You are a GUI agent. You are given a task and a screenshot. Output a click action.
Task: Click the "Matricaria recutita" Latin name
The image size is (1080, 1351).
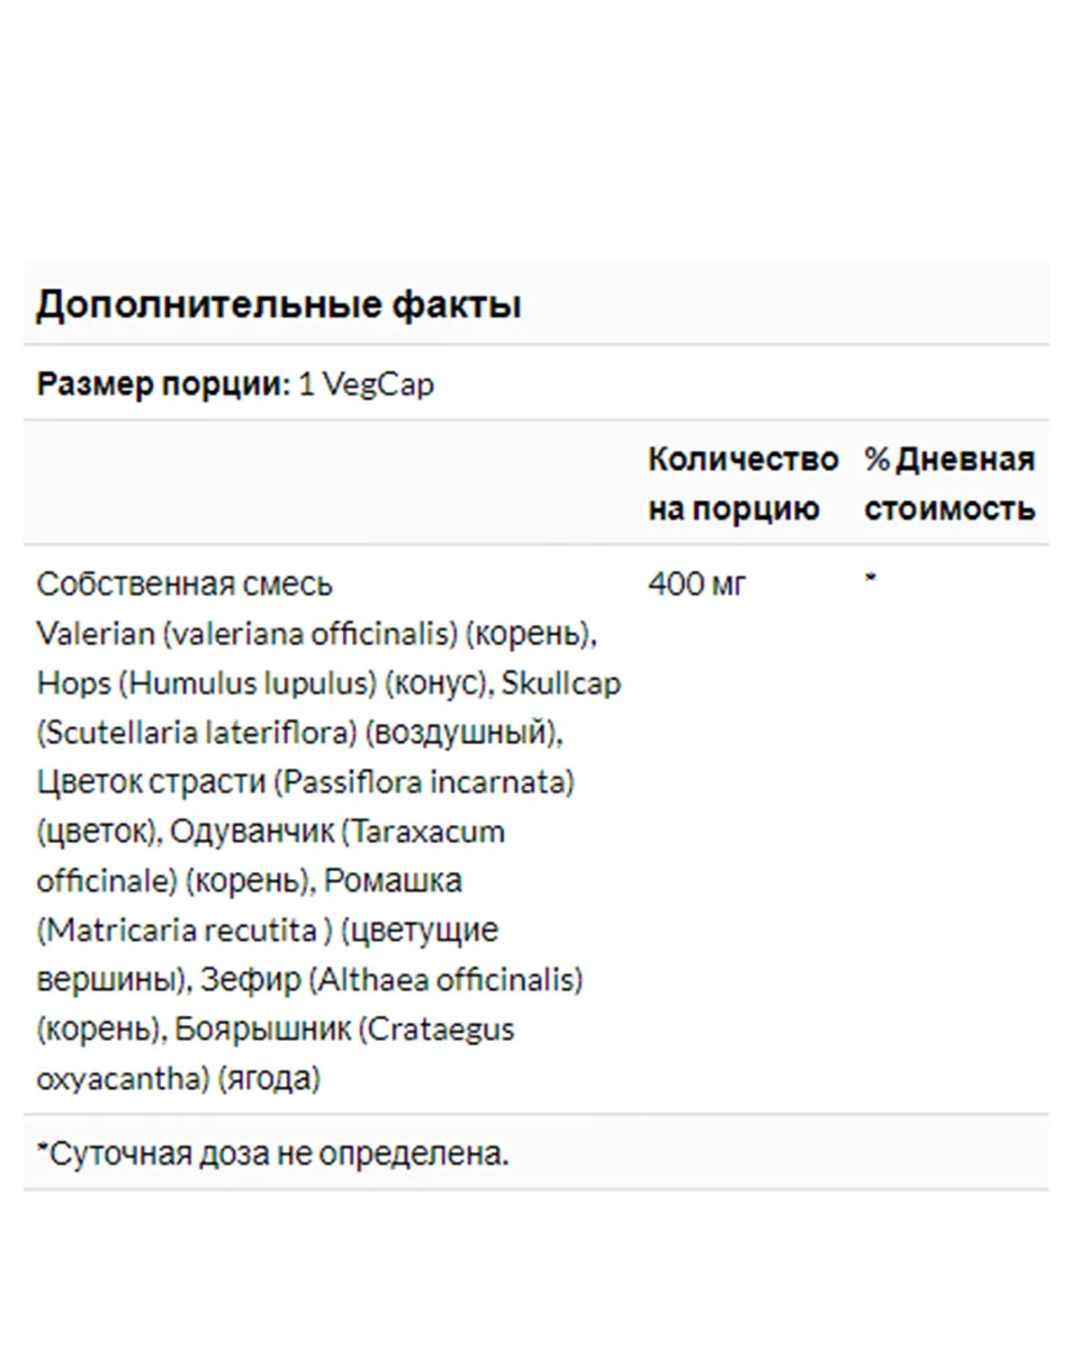coord(182,929)
